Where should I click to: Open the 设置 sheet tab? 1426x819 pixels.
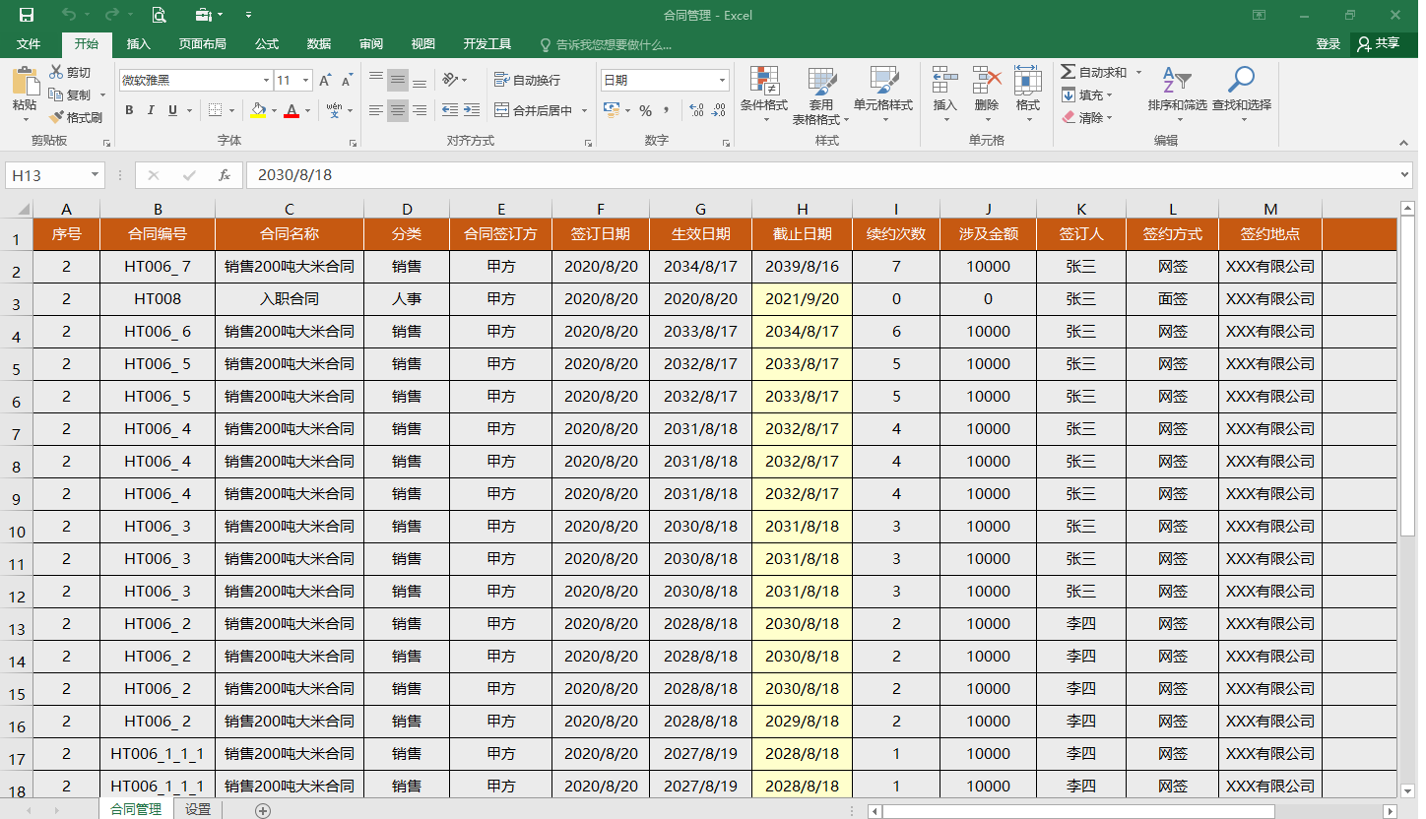tap(198, 809)
